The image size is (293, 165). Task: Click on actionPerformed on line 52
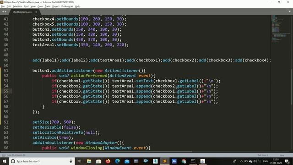[89, 76]
